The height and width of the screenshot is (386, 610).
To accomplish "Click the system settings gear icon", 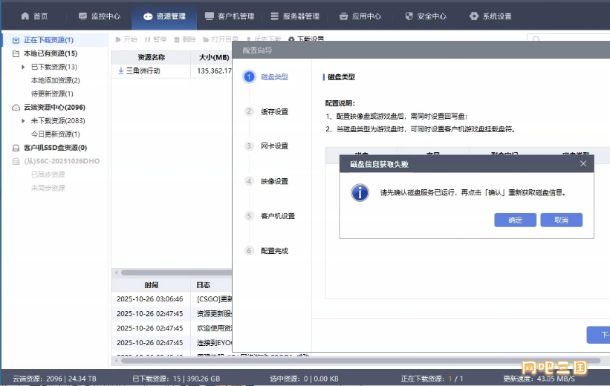I will (474, 16).
